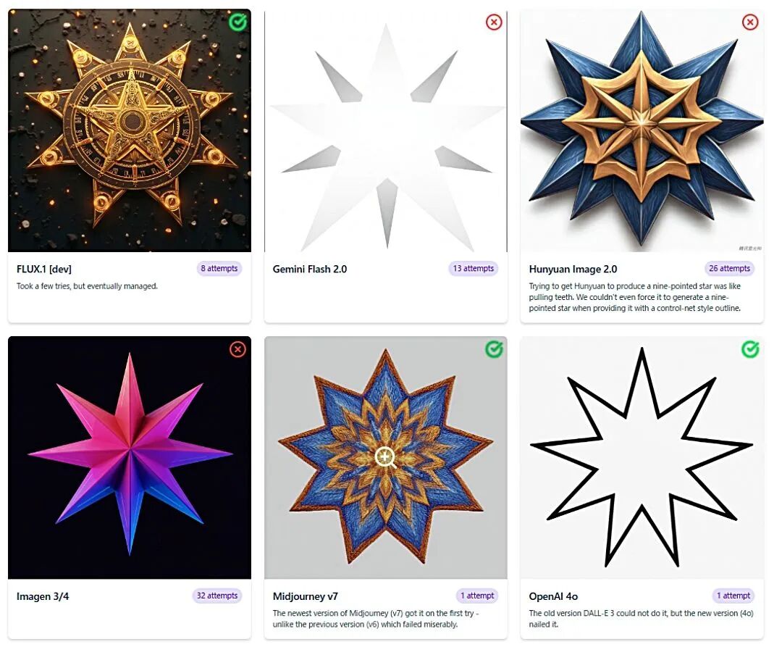Screen dimensions: 782x647
Task: Open the OpenAI 4o outline star image
Action: coord(642,457)
